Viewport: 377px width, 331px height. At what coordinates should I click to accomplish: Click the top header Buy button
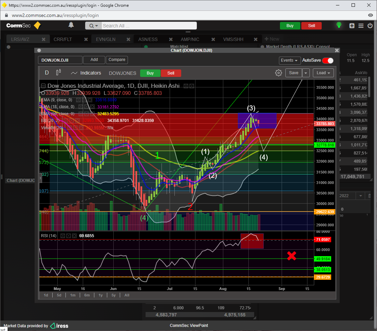(290, 26)
